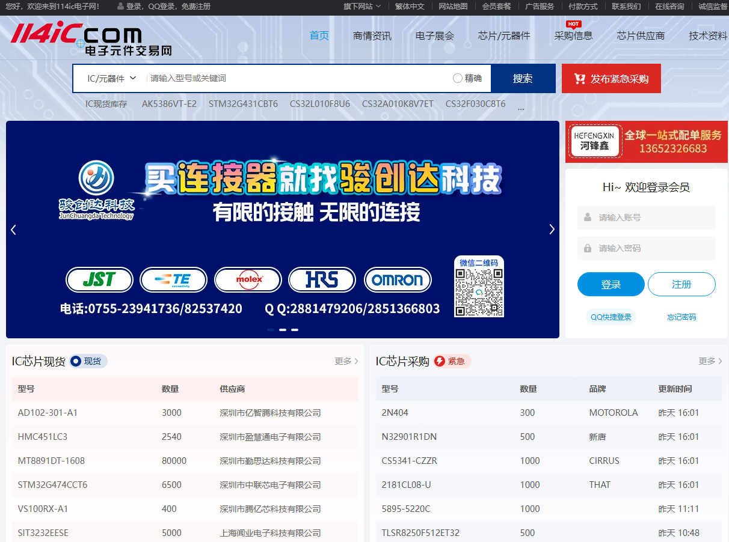Click the 忘记密码 recovery link
This screenshot has width=729, height=542.
click(x=682, y=317)
